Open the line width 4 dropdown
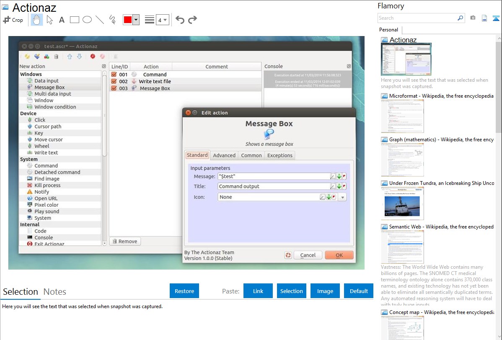The height and width of the screenshot is (340, 502). click(x=163, y=20)
